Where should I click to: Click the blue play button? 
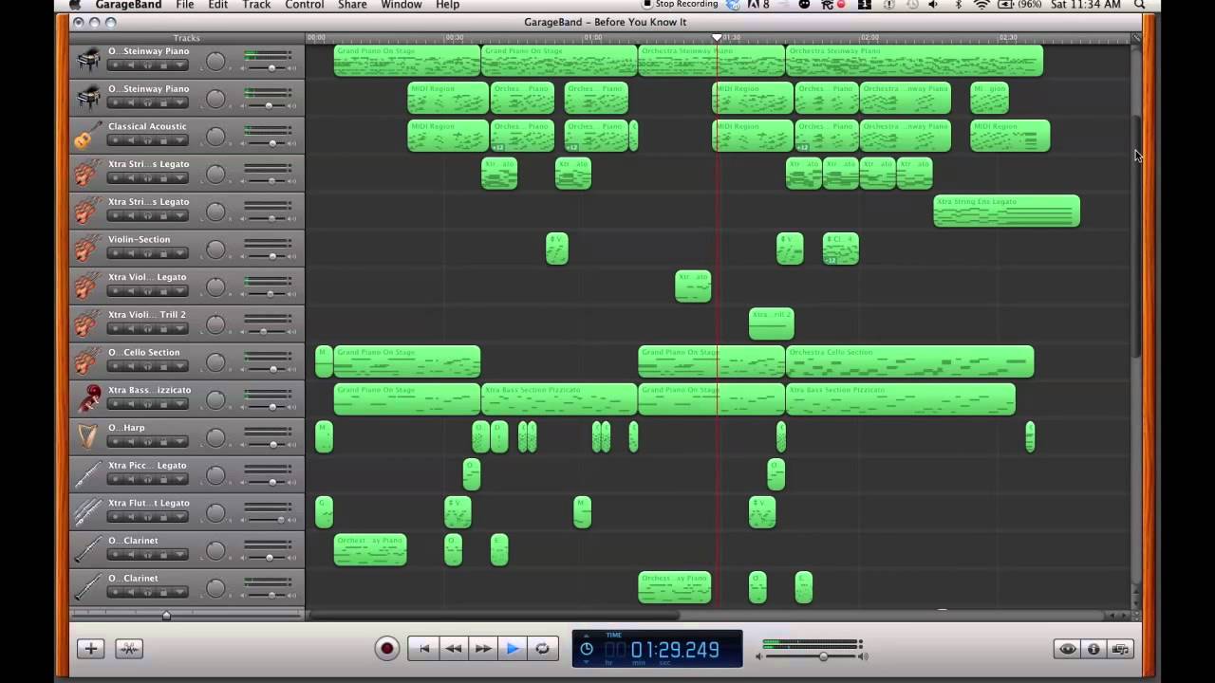[x=513, y=649]
